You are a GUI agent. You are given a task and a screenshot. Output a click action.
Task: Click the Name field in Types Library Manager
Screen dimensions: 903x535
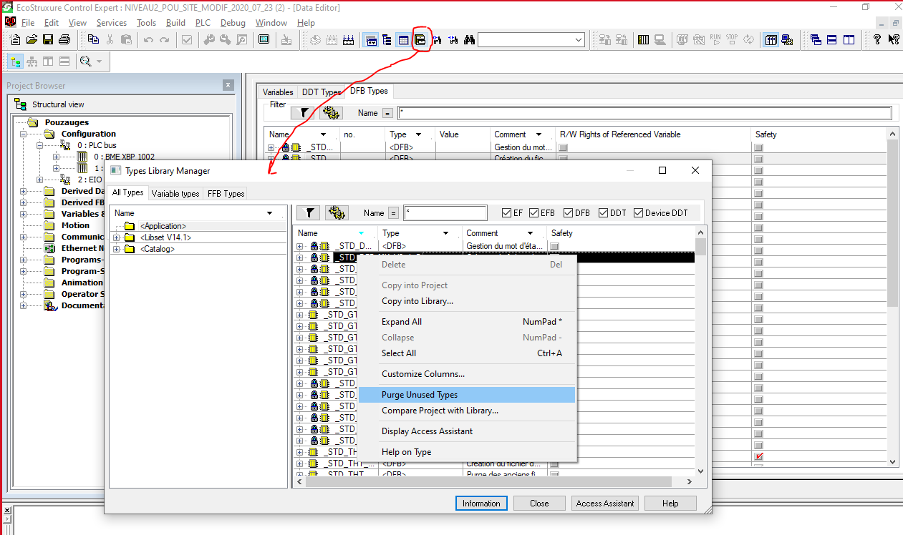click(x=445, y=212)
